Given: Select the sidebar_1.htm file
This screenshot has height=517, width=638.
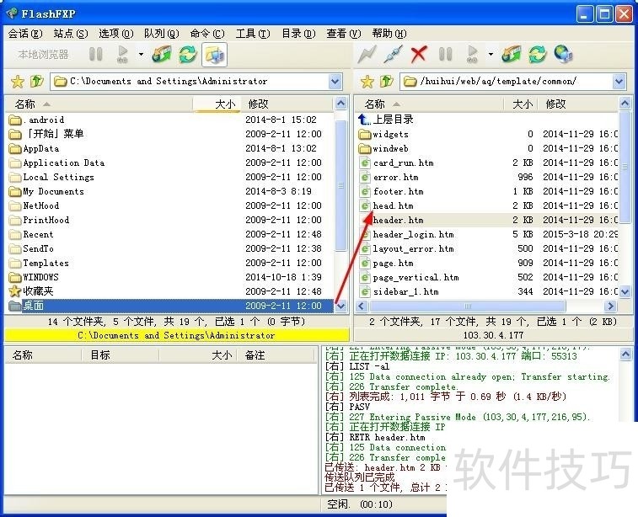Looking at the screenshot, I should click(x=487, y=291).
